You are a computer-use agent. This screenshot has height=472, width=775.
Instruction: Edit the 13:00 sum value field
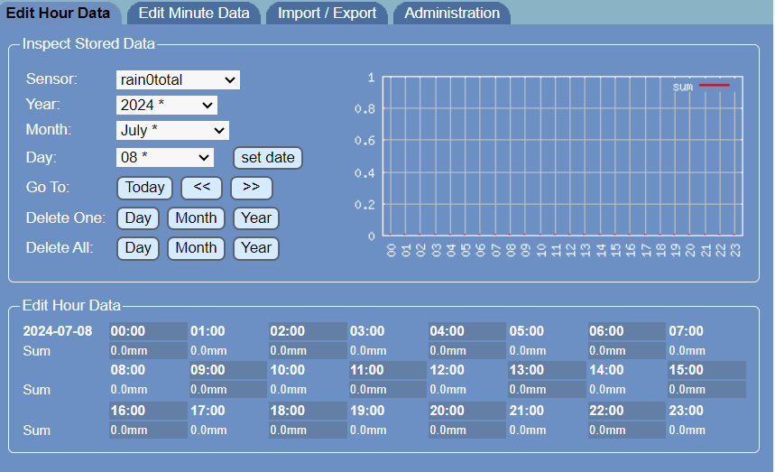[x=547, y=390]
